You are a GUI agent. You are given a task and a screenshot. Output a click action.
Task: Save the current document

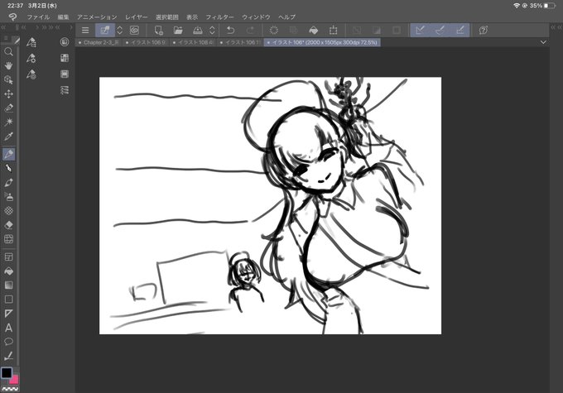tap(198, 30)
